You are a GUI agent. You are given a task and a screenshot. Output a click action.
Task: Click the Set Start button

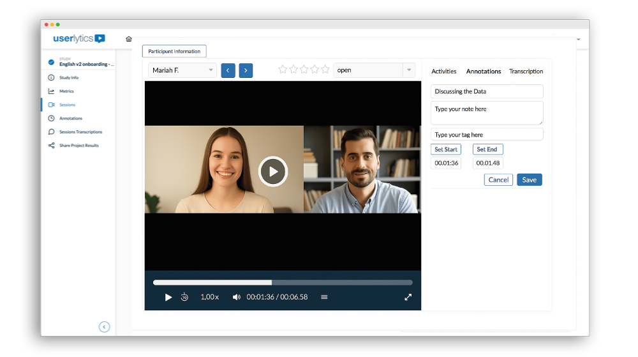click(445, 149)
